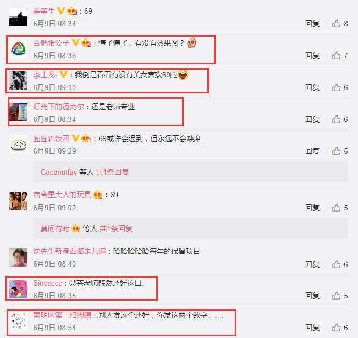View 合肥张公子's avatar
This screenshot has height=338, width=358.
(x=19, y=49)
